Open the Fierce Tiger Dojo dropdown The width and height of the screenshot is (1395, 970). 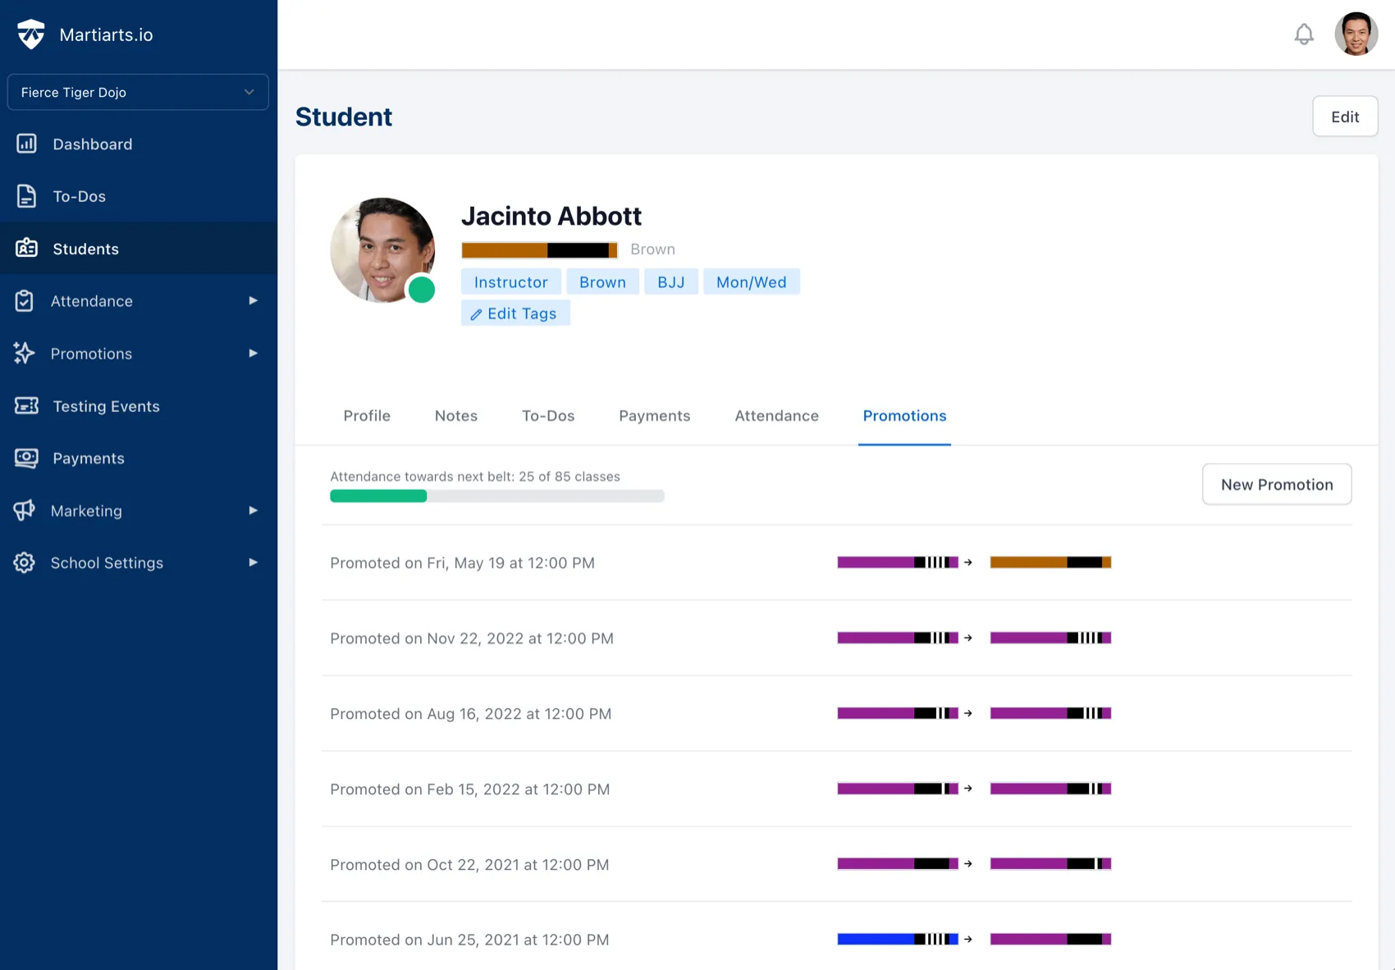(138, 92)
